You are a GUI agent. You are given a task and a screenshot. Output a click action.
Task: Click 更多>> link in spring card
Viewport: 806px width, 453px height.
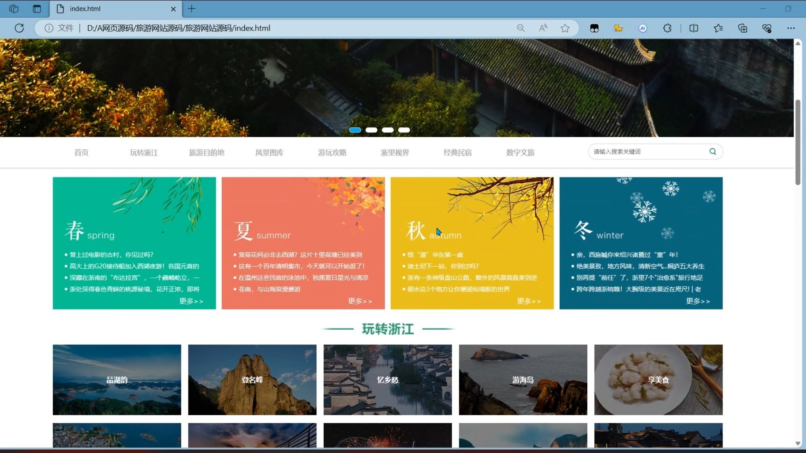click(191, 301)
